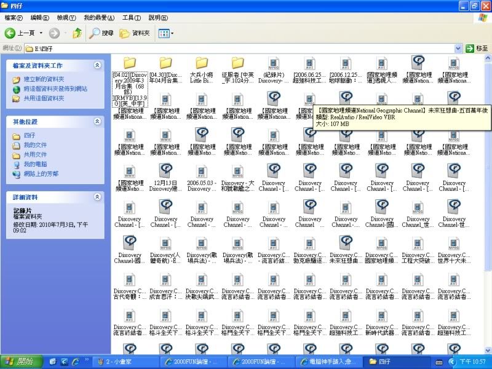Go back with the 上一頁 button
492x369 pixels.
click(20, 33)
